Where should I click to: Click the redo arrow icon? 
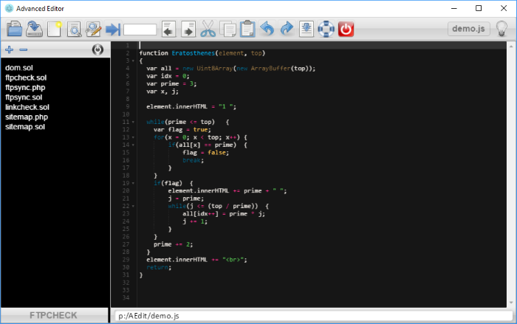(x=287, y=30)
